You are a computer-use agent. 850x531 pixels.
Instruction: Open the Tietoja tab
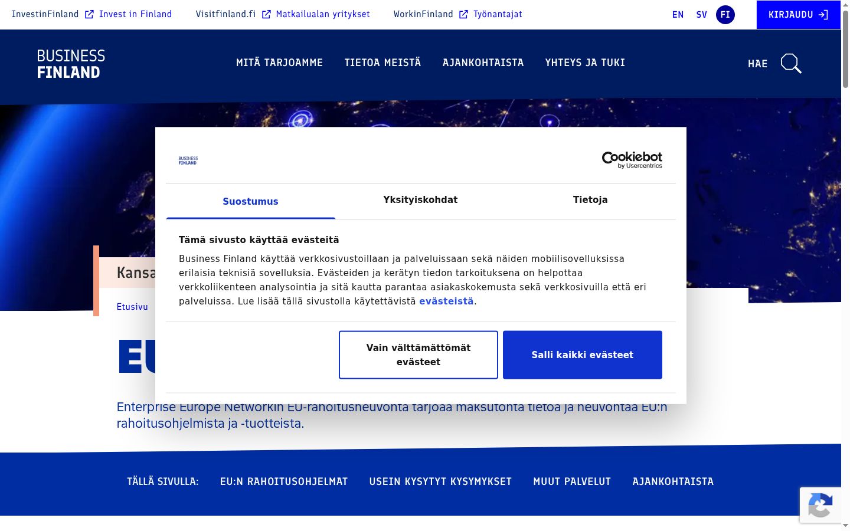pos(590,200)
